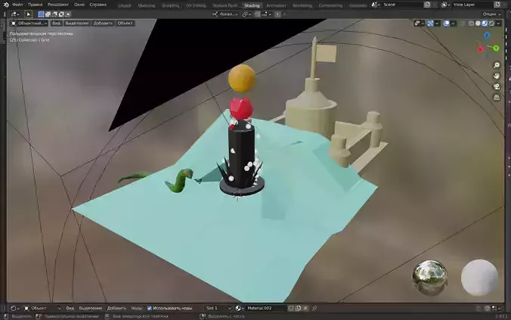This screenshot has height=320, width=511.
Task: Open the scene browse dropdown icon
Action: click(x=376, y=5)
